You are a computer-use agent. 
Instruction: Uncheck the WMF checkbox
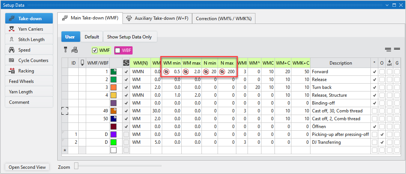pyautogui.click(x=95, y=50)
